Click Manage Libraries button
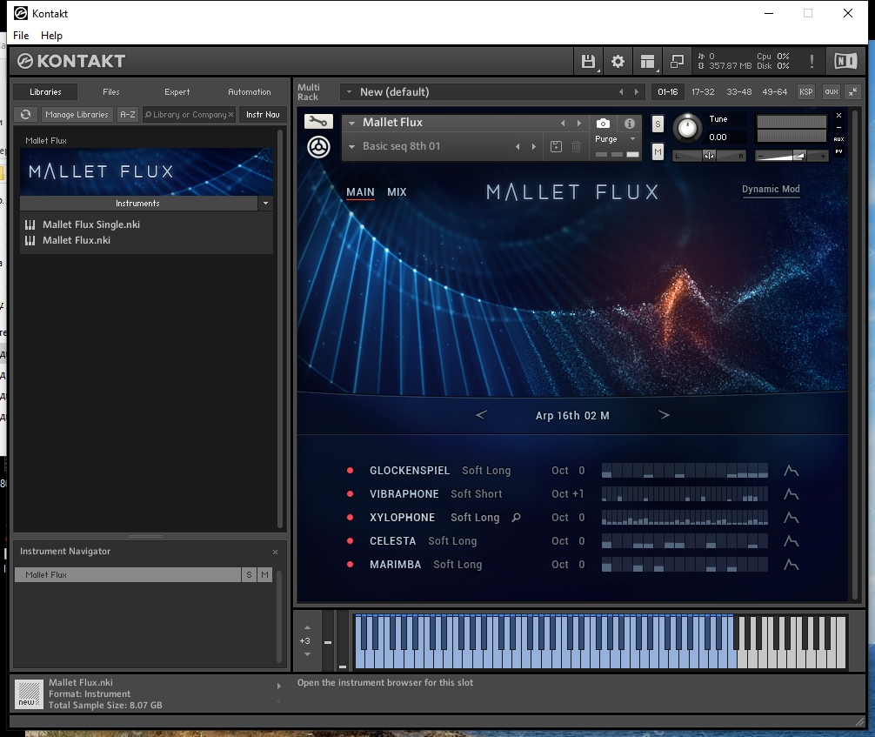The height and width of the screenshot is (737, 875). click(x=77, y=115)
